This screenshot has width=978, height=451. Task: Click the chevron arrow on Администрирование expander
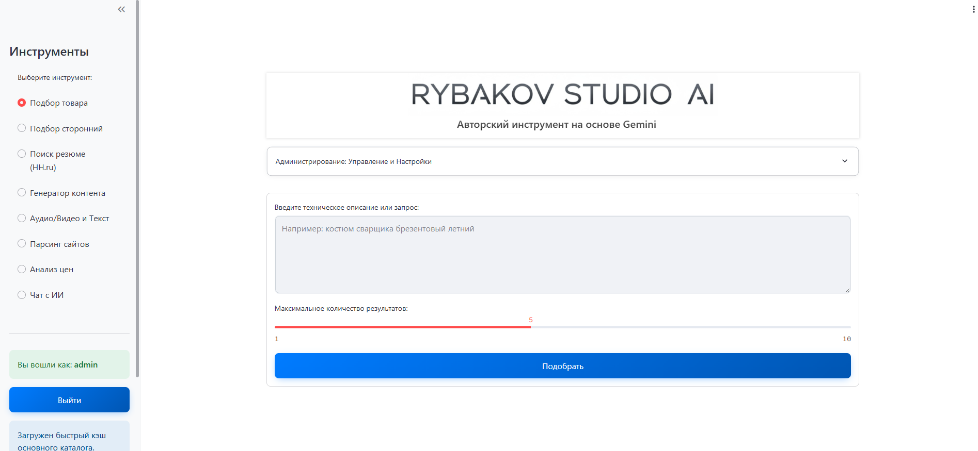click(844, 161)
